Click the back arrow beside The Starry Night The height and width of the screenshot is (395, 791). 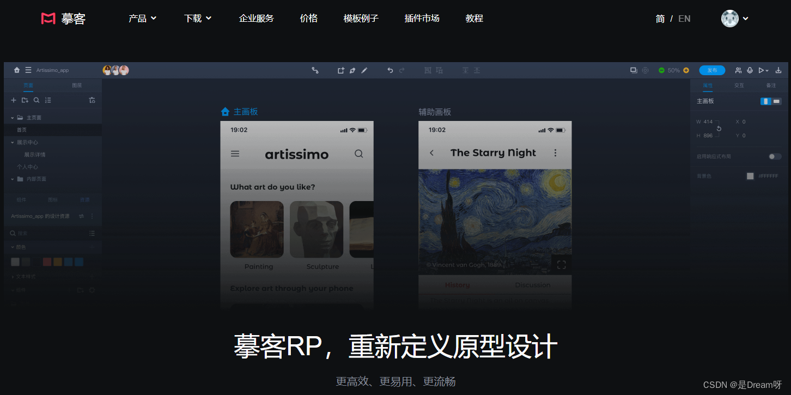tap(431, 153)
